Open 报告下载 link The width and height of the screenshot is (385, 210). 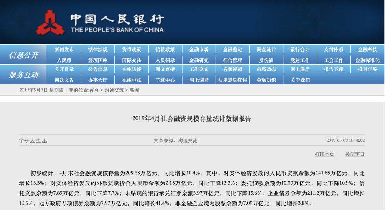coord(333,69)
